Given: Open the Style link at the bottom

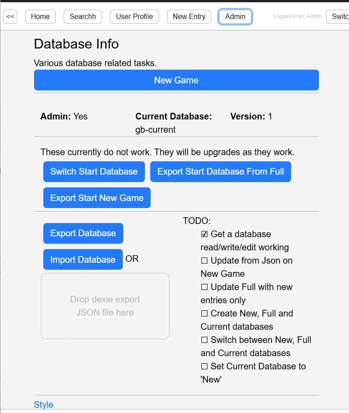Looking at the screenshot, I should click(x=43, y=404).
